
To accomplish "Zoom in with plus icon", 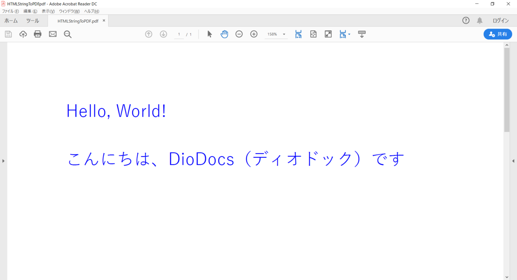I will tap(254, 34).
